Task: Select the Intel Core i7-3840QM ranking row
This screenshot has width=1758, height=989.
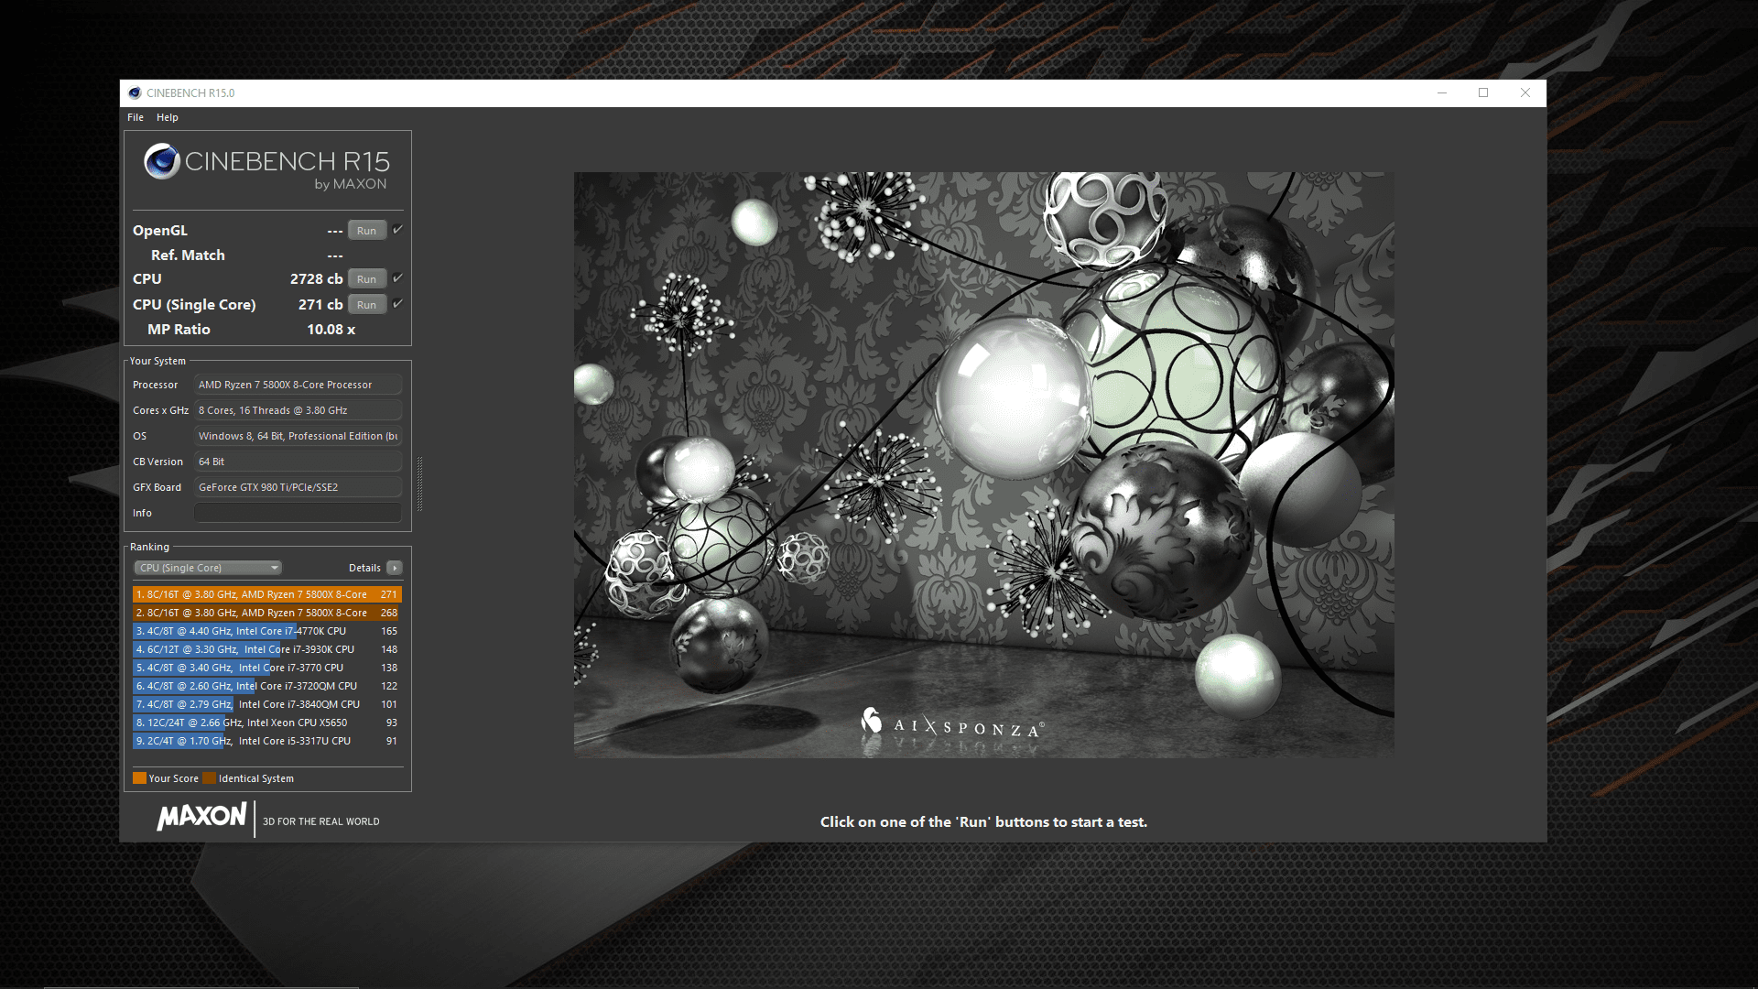Action: click(267, 704)
